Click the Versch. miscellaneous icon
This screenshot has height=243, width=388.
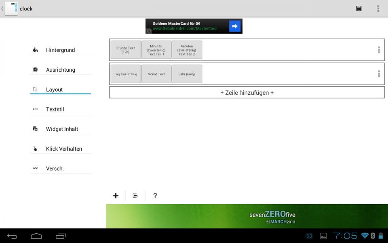click(x=35, y=168)
